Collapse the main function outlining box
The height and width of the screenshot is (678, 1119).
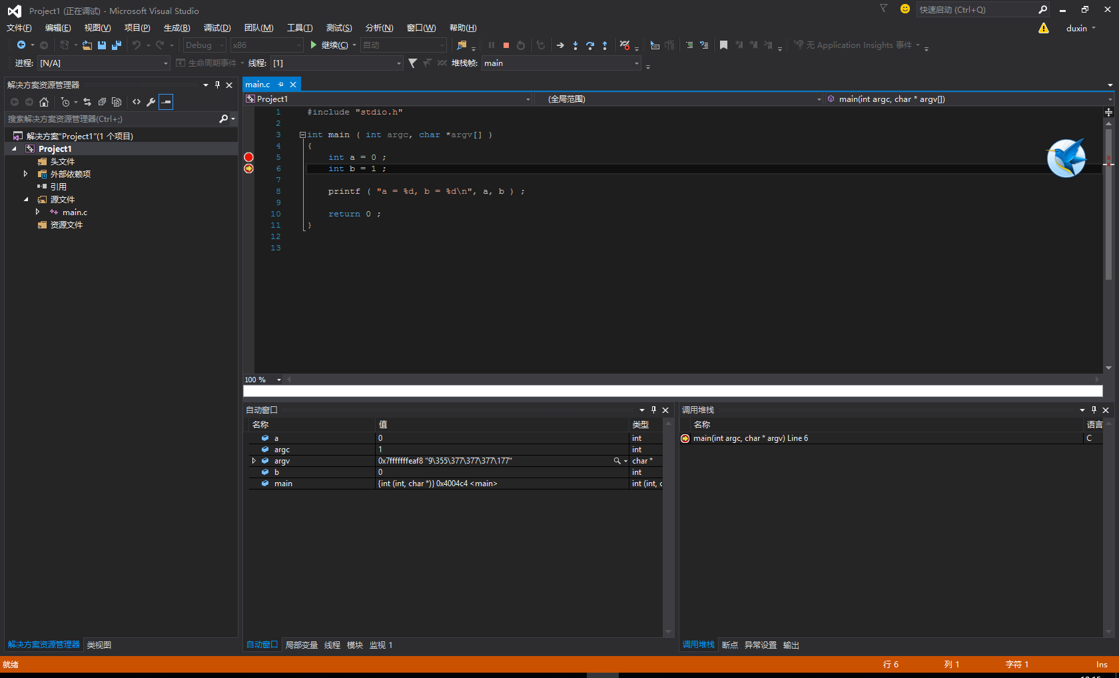point(302,135)
